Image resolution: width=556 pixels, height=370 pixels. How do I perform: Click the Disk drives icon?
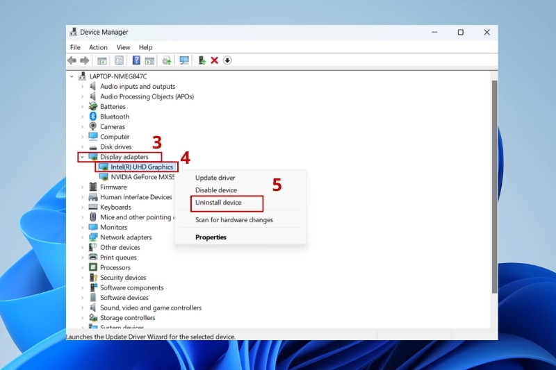[93, 147]
